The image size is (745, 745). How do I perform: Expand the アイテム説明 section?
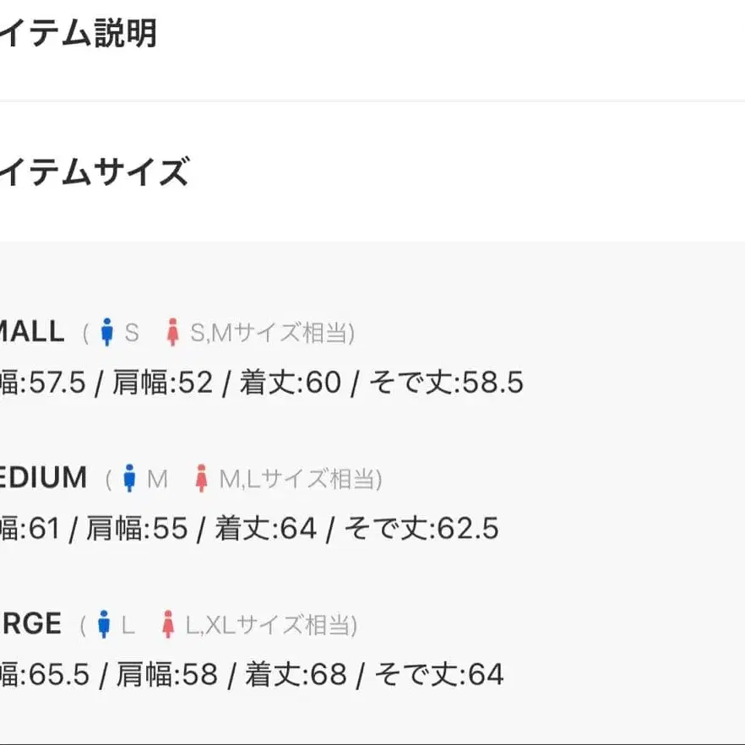[x=79, y=35]
